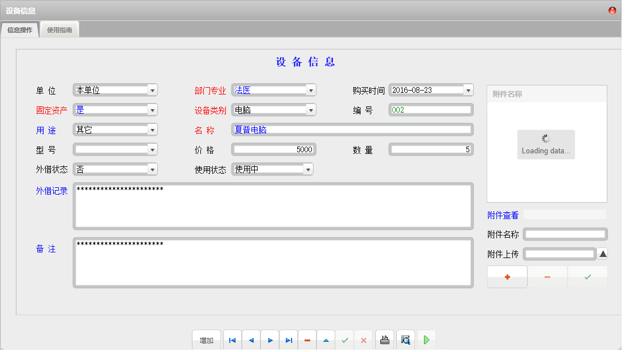The height and width of the screenshot is (352, 634).
Task: Click the teal up-triangle edit button
Action: point(326,340)
